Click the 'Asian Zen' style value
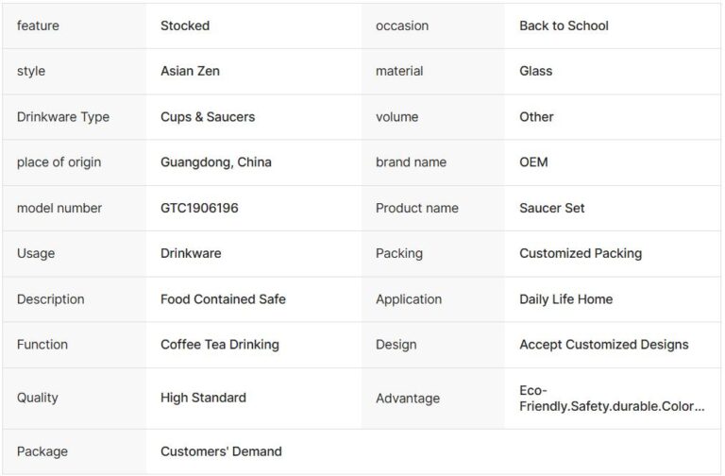This screenshot has width=725, height=476. [x=190, y=71]
